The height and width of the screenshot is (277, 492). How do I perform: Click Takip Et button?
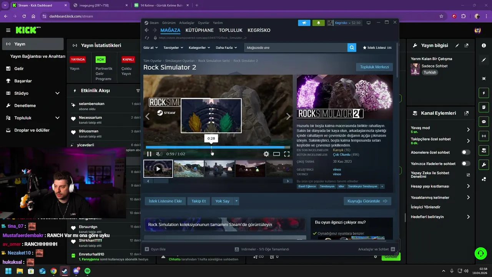199,201
